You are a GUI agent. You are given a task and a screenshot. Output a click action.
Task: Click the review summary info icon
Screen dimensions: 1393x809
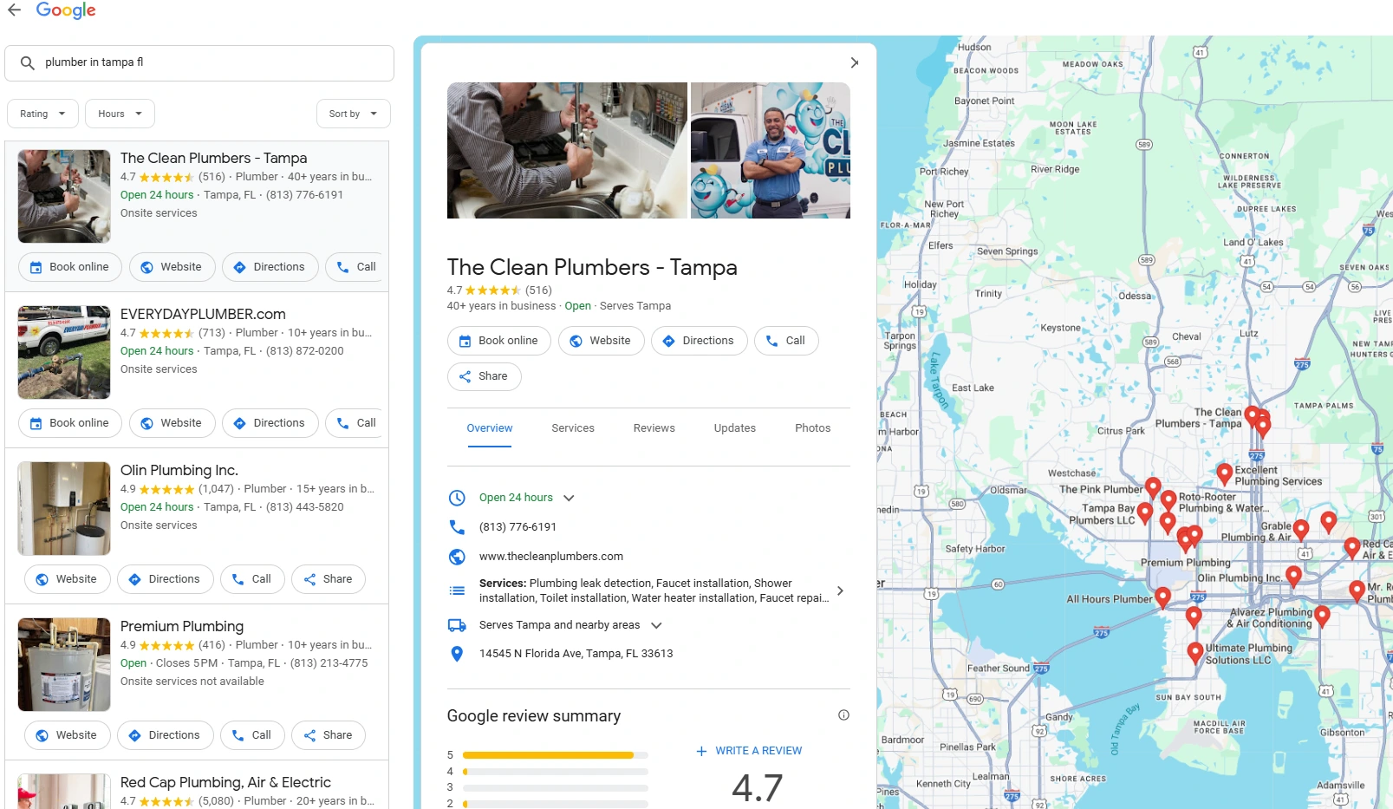click(843, 715)
